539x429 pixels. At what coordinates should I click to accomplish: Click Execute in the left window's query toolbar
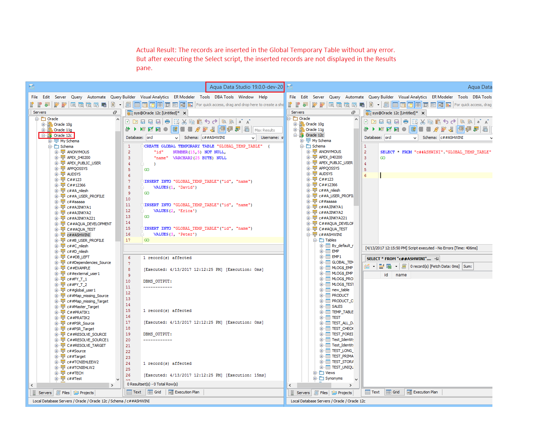(x=135, y=129)
